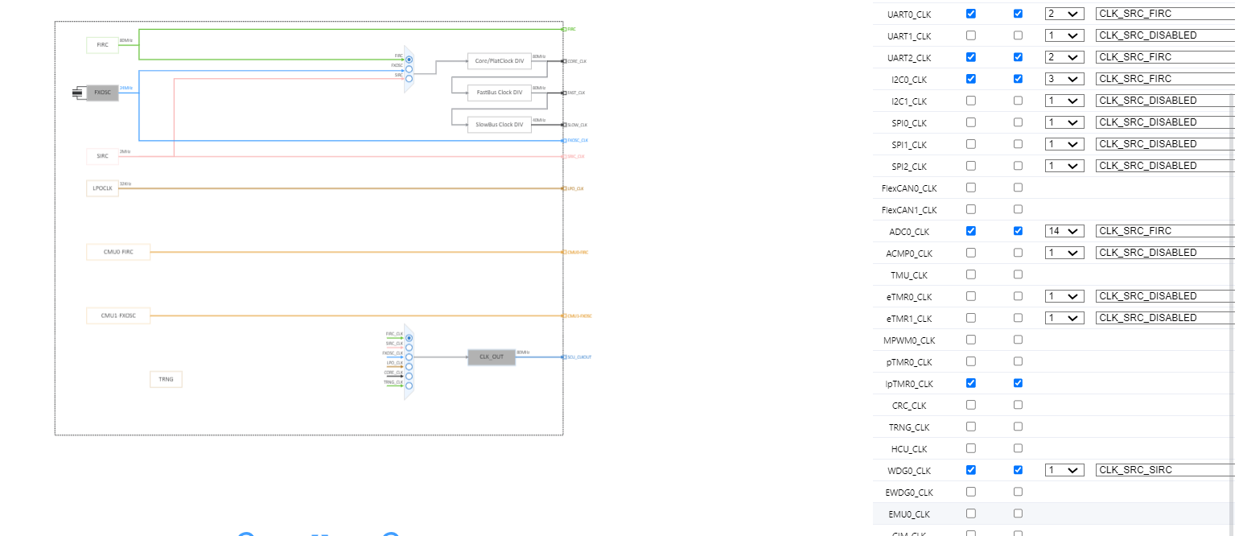Screen dimensions: 1239x536
Task: Click the TRNG block in diagram
Action: coord(166,379)
